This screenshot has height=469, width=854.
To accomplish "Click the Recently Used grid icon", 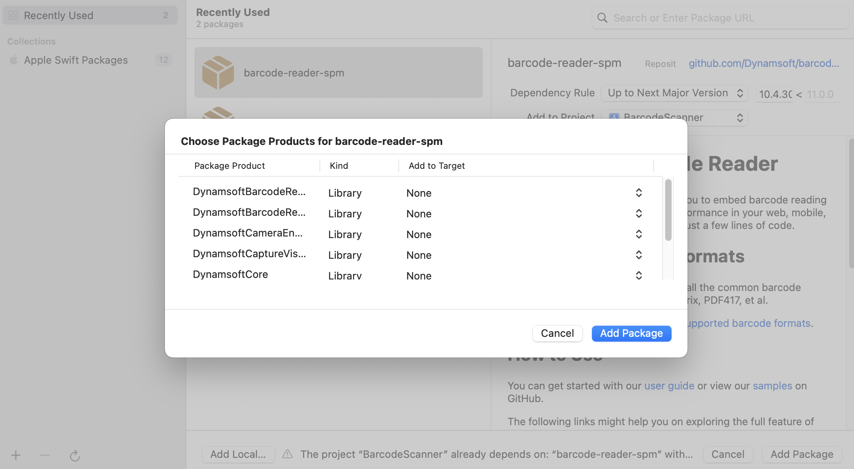I will [13, 15].
